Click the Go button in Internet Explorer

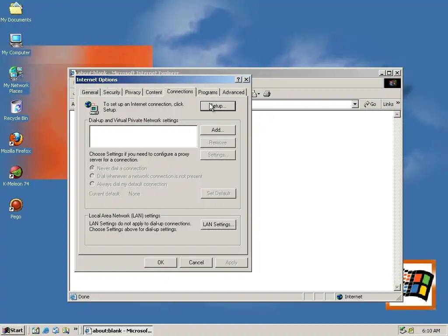click(370, 104)
